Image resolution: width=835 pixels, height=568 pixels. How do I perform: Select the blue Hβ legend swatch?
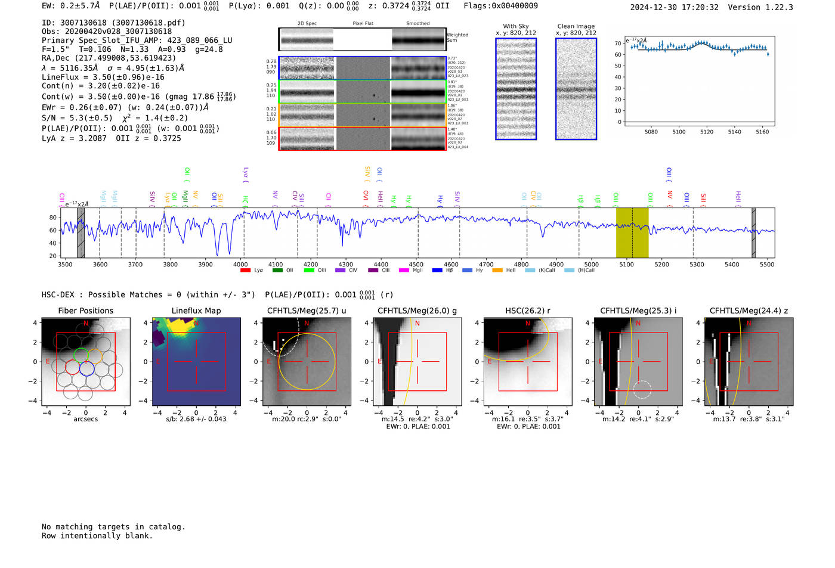pos(437,271)
